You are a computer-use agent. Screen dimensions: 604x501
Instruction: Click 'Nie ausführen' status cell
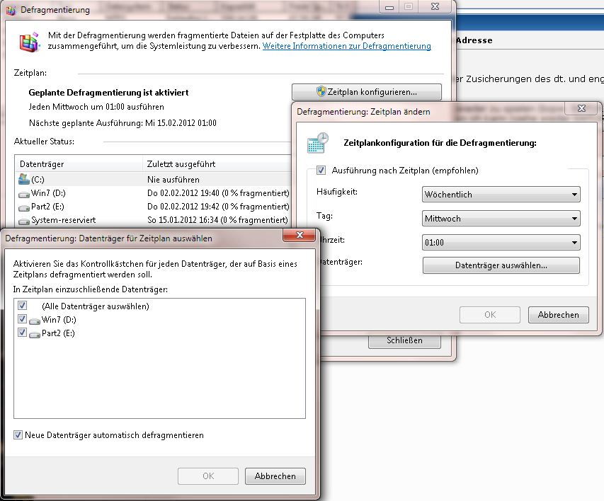tap(173, 180)
